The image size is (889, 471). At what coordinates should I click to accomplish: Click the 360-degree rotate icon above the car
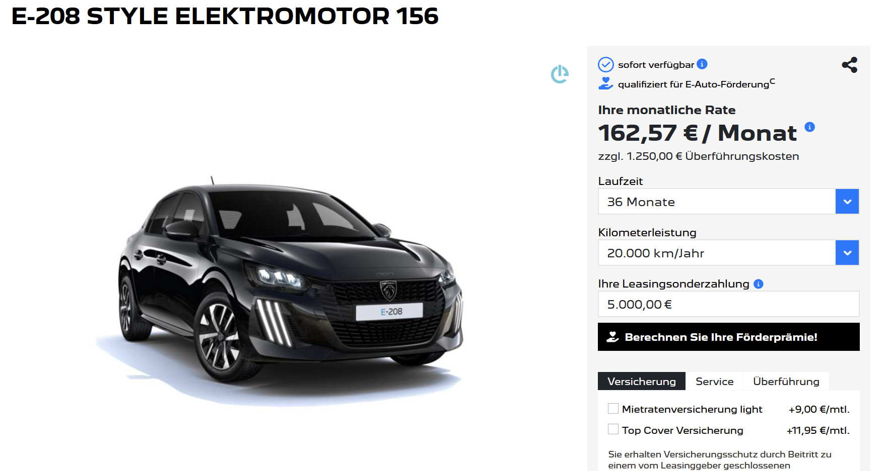560,74
